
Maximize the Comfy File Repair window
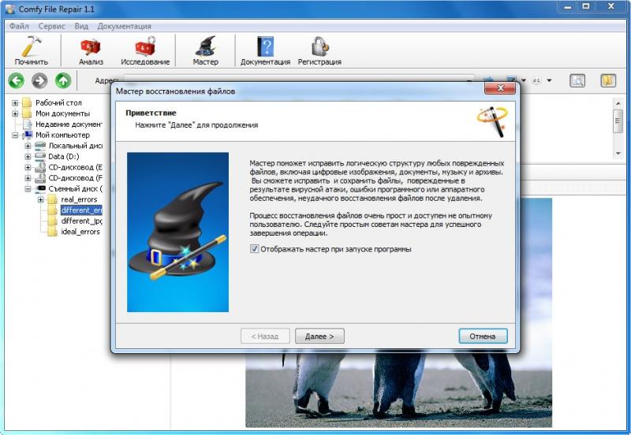(586, 6)
